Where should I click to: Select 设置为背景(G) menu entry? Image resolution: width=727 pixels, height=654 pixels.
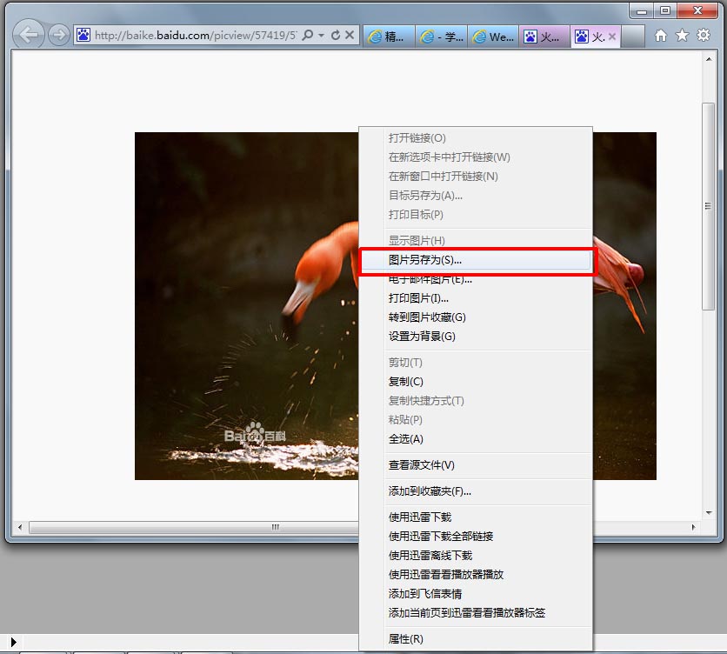click(422, 337)
